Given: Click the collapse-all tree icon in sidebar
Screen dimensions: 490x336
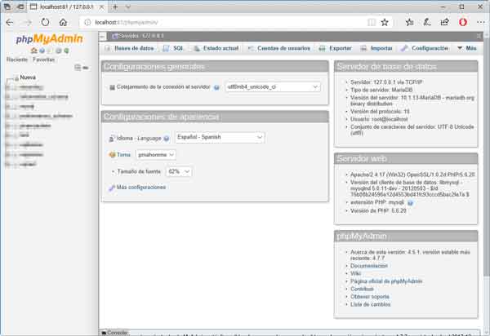Looking at the screenshot, I should pos(78,68).
